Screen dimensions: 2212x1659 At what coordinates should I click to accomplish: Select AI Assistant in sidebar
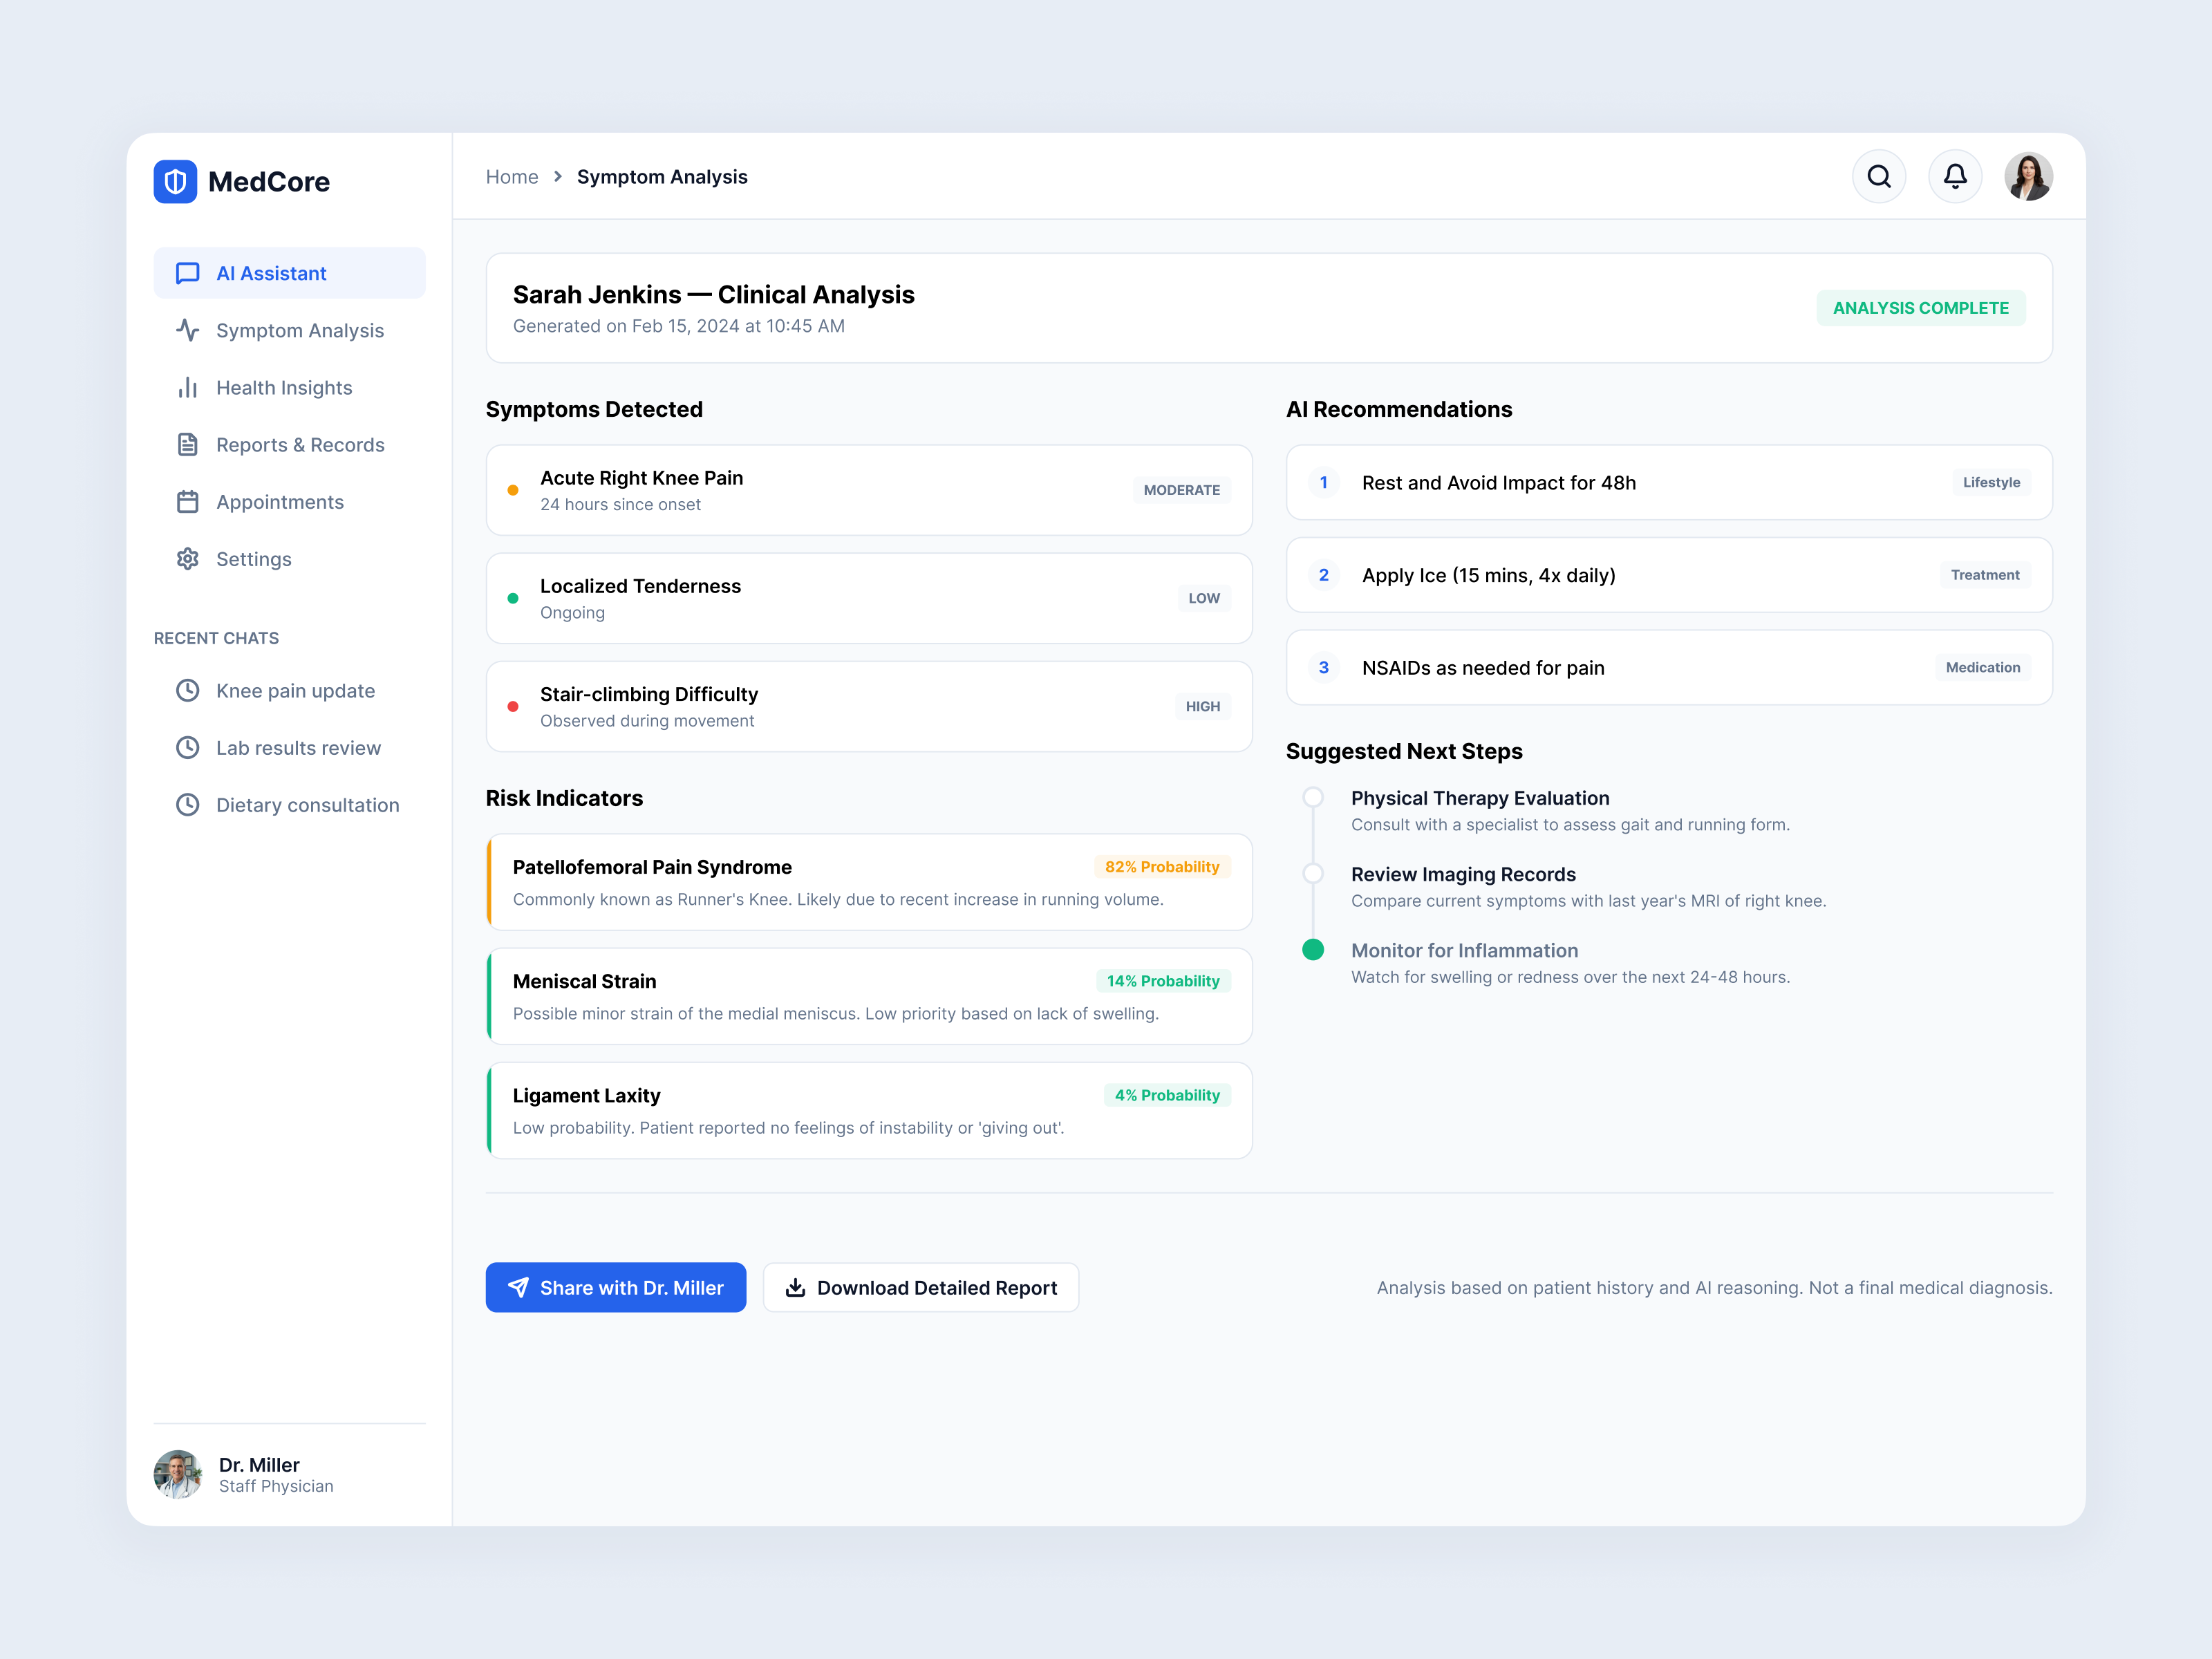coord(290,273)
